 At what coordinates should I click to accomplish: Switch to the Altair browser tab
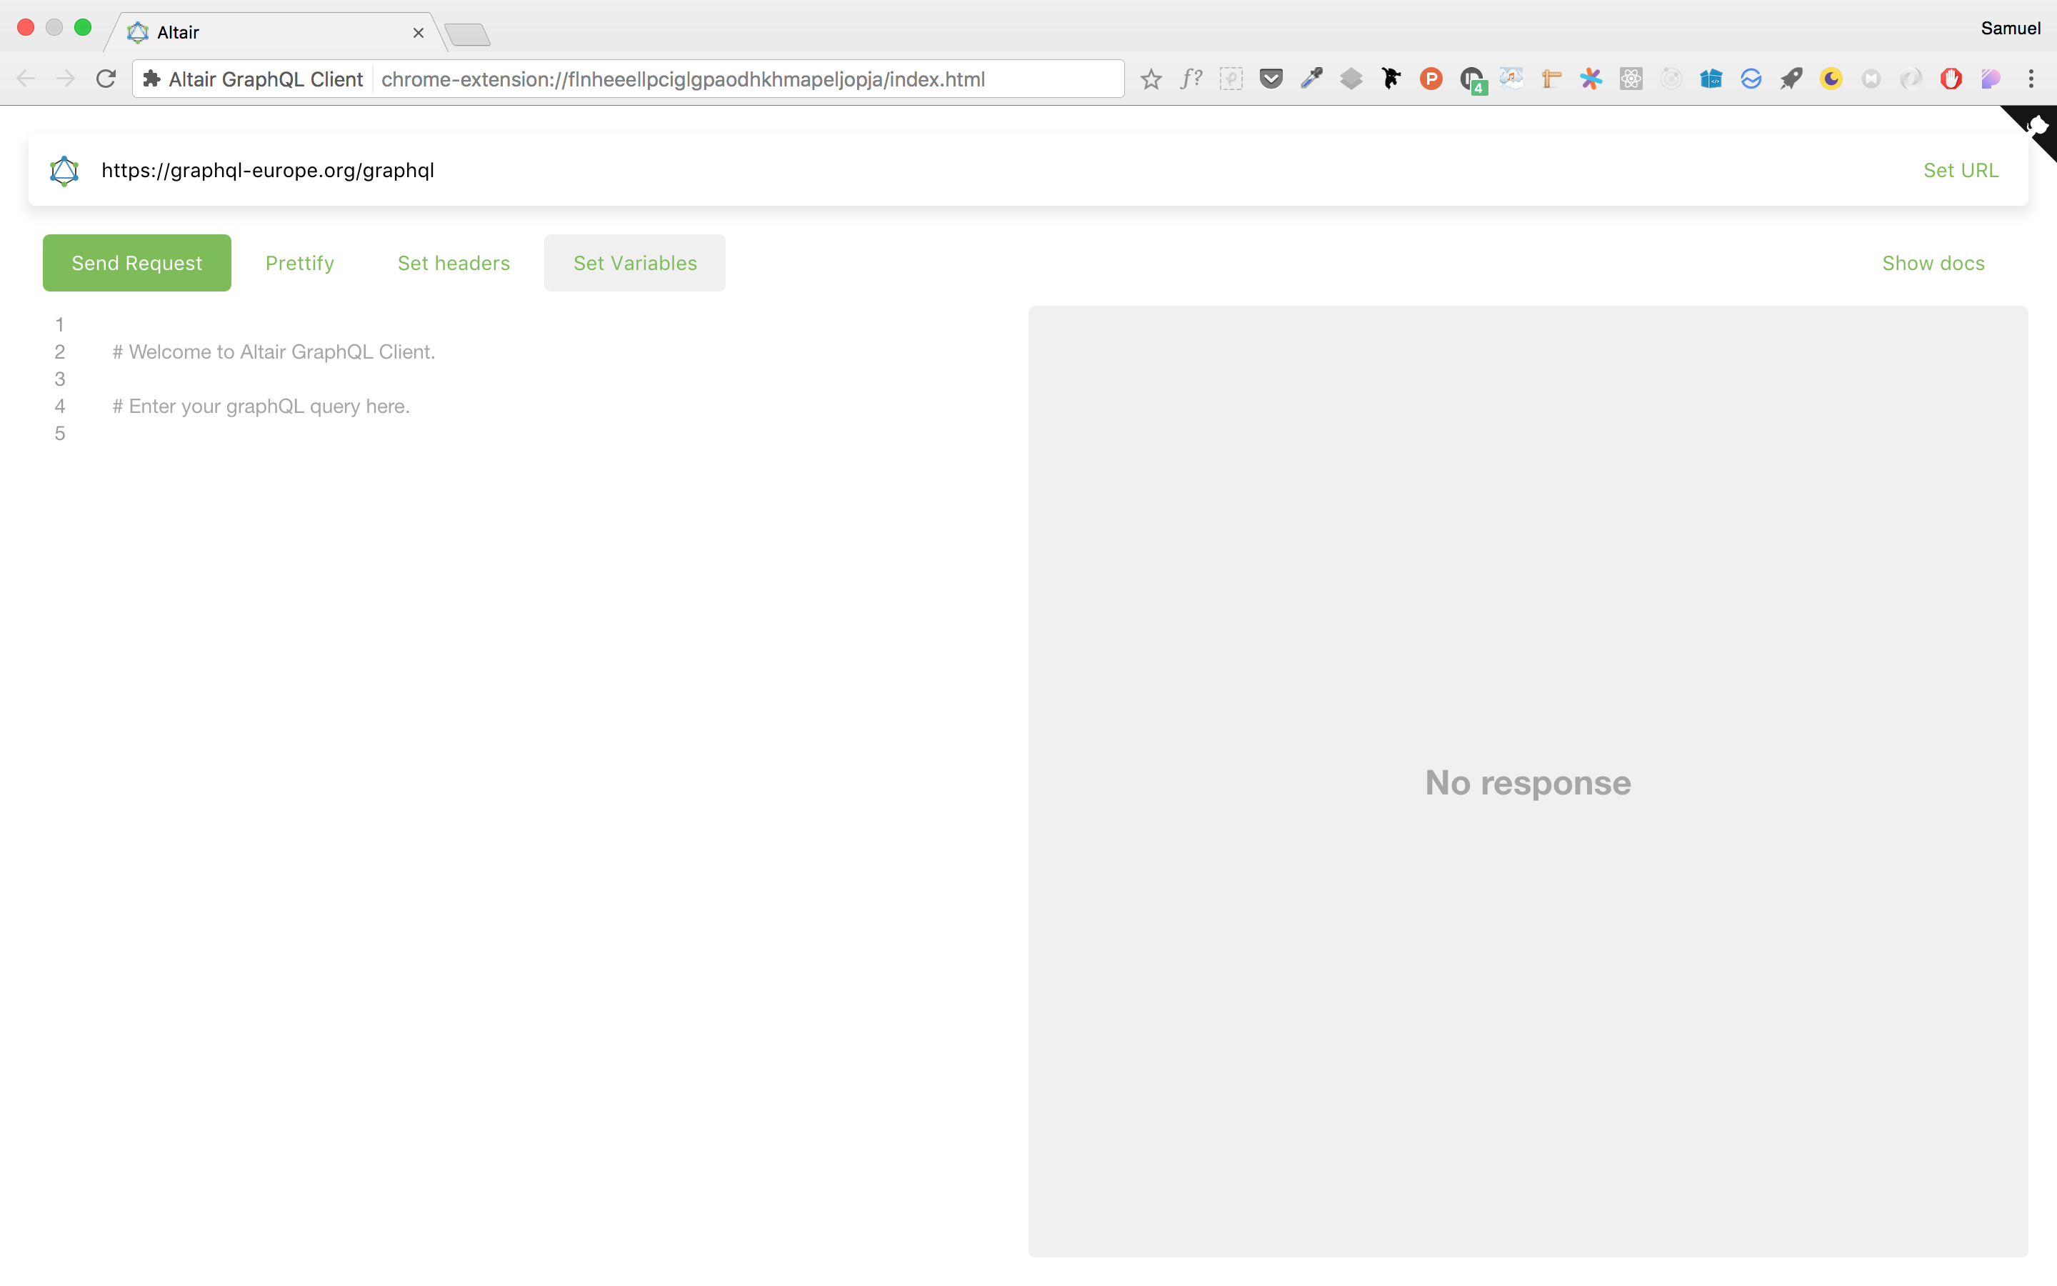point(255,32)
